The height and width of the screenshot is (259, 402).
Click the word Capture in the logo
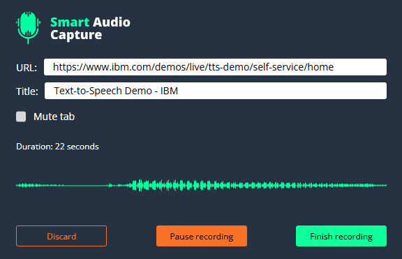coord(76,35)
